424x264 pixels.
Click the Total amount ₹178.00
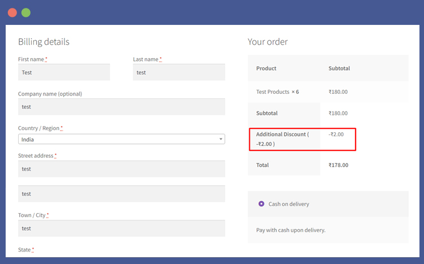pos(338,165)
